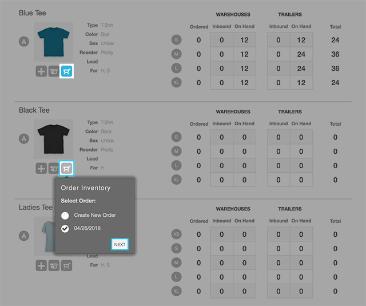Select size XS badge for Ladies Tee

point(177,235)
